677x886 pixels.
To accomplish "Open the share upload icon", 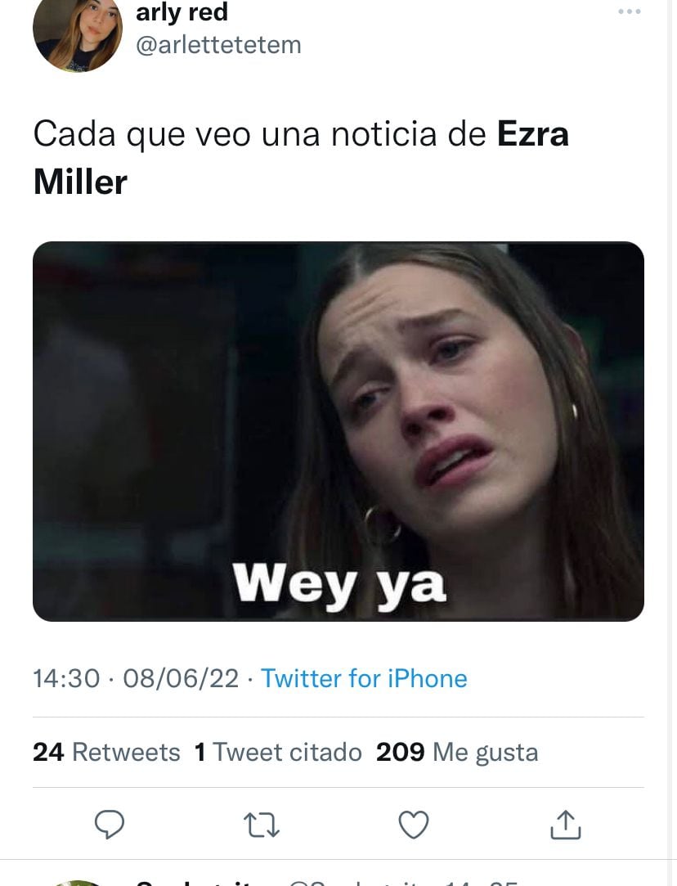I will click(x=565, y=825).
